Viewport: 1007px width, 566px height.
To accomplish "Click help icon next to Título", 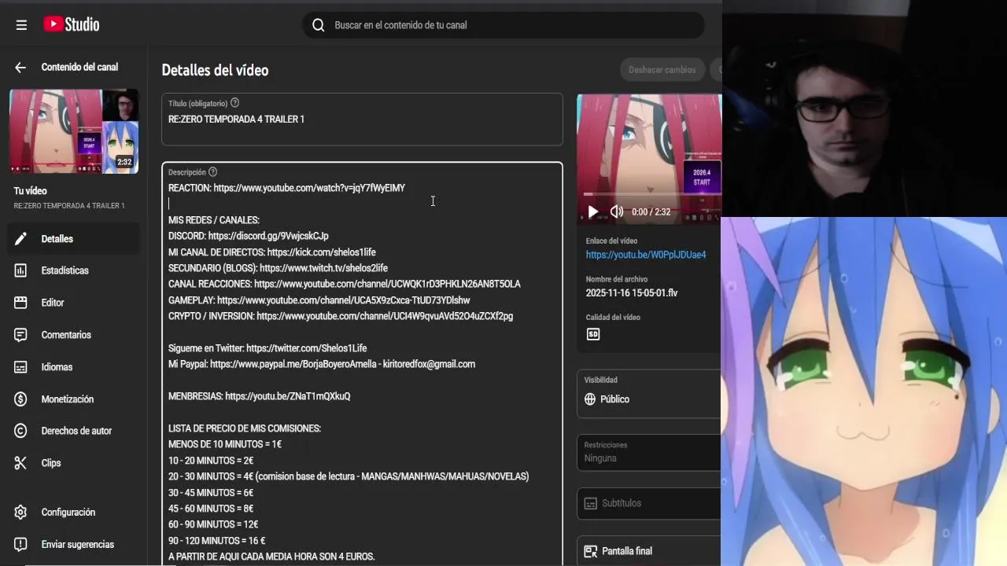I will pyautogui.click(x=234, y=103).
